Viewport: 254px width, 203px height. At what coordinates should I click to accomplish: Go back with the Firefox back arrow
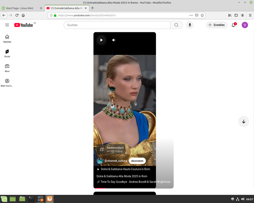pos(4,15)
